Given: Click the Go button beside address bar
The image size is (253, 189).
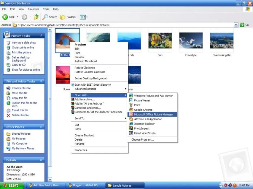Looking at the screenshot, I should click(x=244, y=25).
